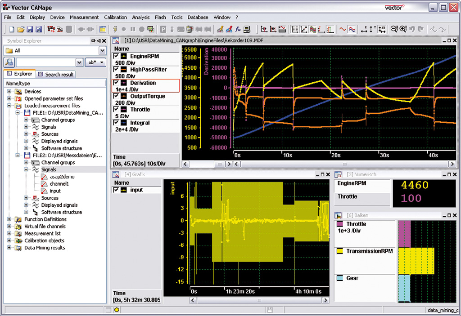Toggle the input signal checkbox in Grafik window
461x316 pixels.
pos(116,191)
